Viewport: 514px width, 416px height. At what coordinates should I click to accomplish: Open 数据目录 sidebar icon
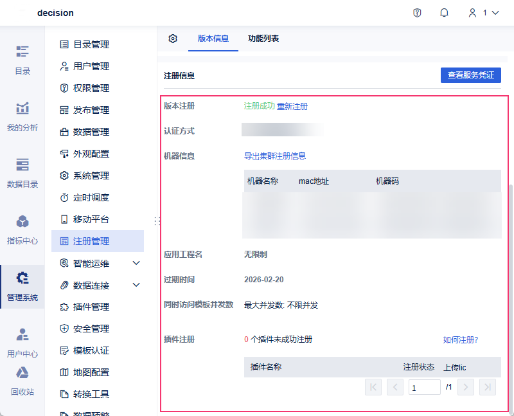pyautogui.click(x=22, y=165)
